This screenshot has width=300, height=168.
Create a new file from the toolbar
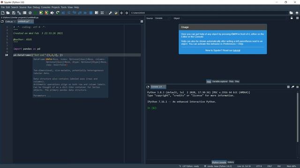pyautogui.click(x=3, y=13)
